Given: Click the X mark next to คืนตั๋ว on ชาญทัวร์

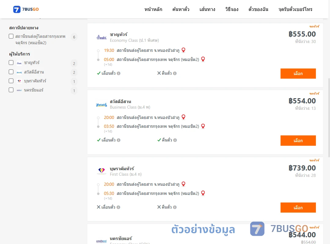Looking at the screenshot, I should tap(159, 73).
